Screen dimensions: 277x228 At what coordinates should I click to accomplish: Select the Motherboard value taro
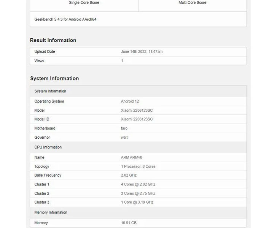tap(124, 128)
